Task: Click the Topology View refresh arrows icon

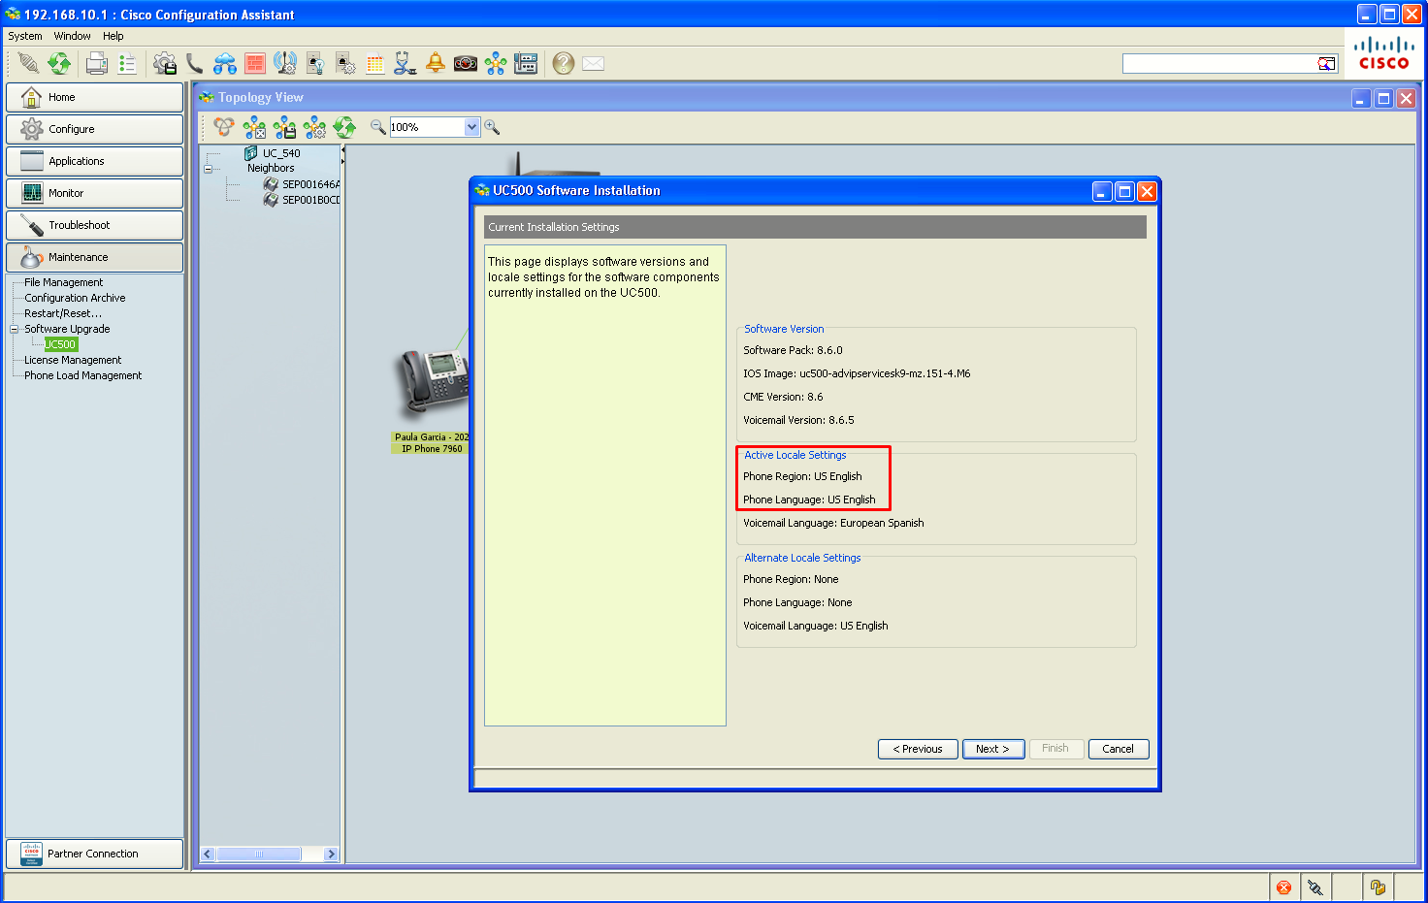Action: (x=344, y=127)
